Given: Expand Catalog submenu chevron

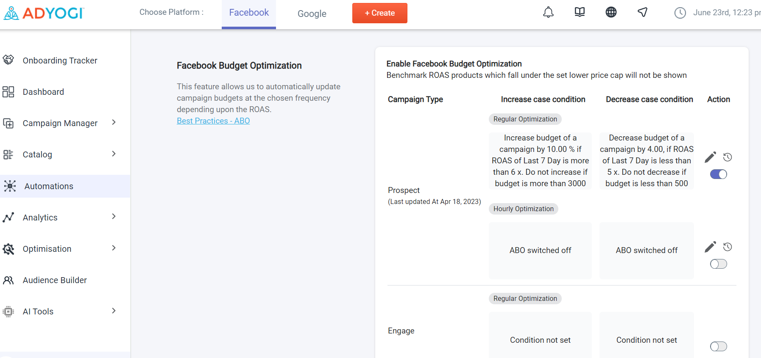Looking at the screenshot, I should [114, 154].
